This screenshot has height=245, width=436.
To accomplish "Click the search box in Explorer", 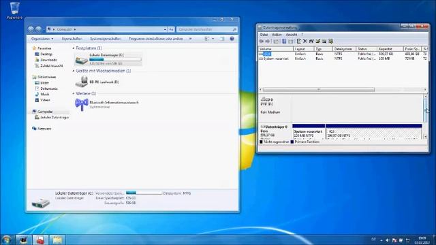I will 207,29.
